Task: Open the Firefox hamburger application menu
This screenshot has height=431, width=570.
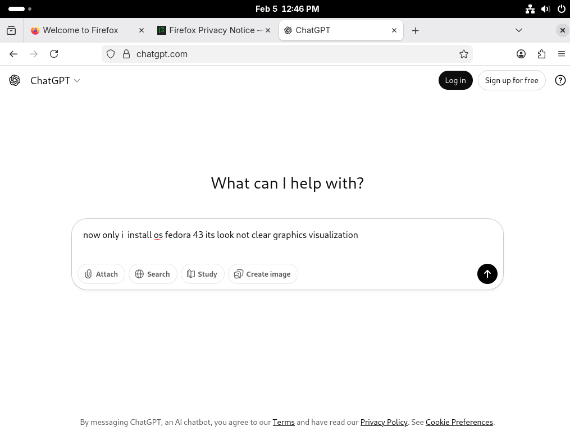Action: coord(561,54)
